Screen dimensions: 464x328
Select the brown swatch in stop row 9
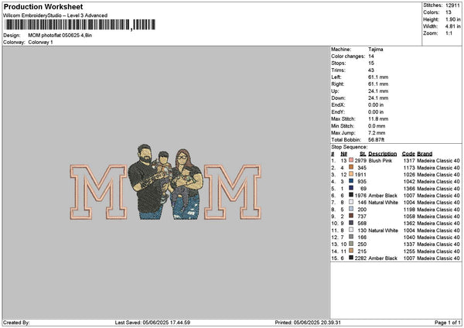351,216
